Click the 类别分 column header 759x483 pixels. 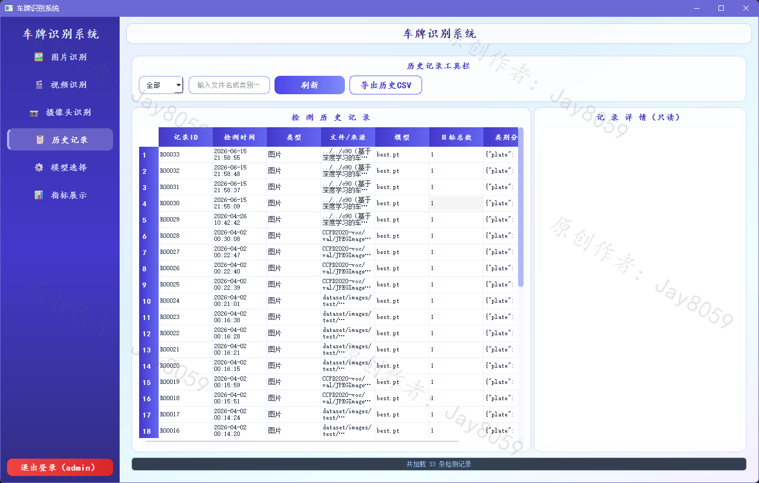coord(501,137)
